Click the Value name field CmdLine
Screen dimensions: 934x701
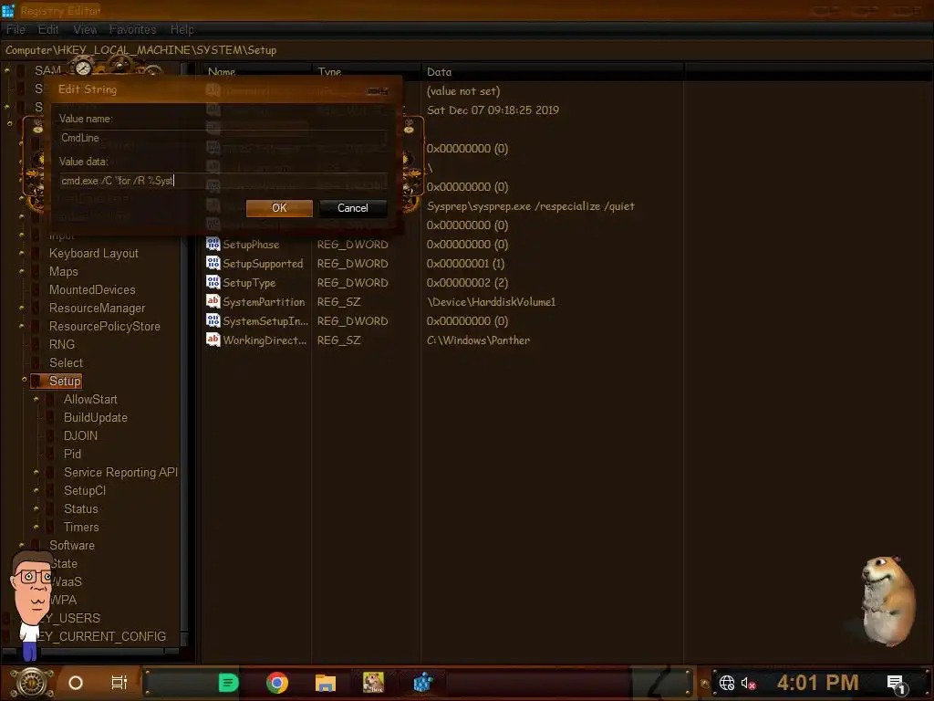click(x=223, y=137)
